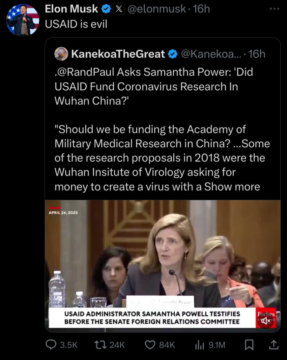This screenshot has width=287, height=360.
Task: Click the Elon Musk display name
Action: [72, 9]
